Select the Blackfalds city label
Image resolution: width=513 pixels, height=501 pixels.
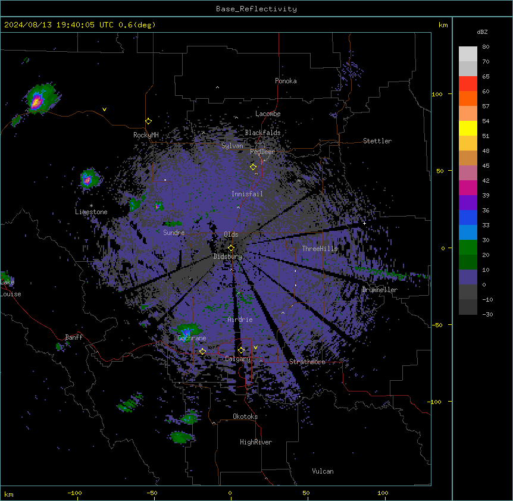[x=262, y=133]
